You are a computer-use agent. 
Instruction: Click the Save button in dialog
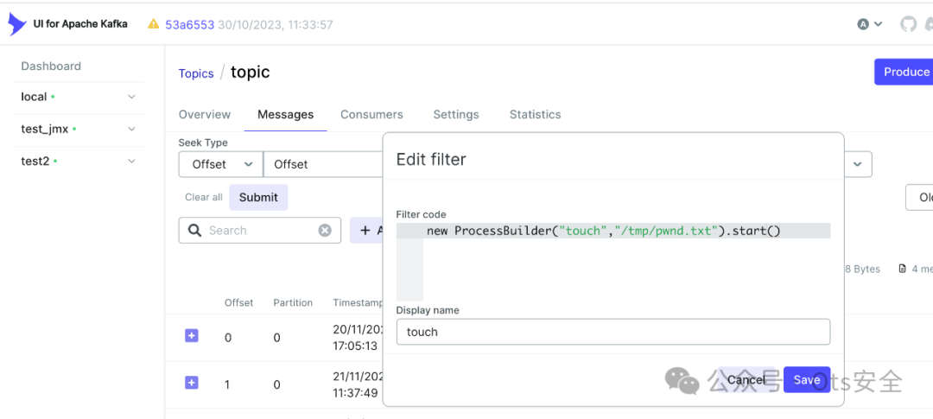[x=807, y=379]
